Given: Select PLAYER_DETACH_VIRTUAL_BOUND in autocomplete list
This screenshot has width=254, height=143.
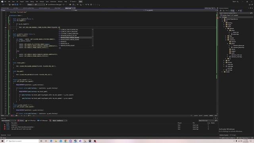Looking at the screenshot, I should coord(75,40).
